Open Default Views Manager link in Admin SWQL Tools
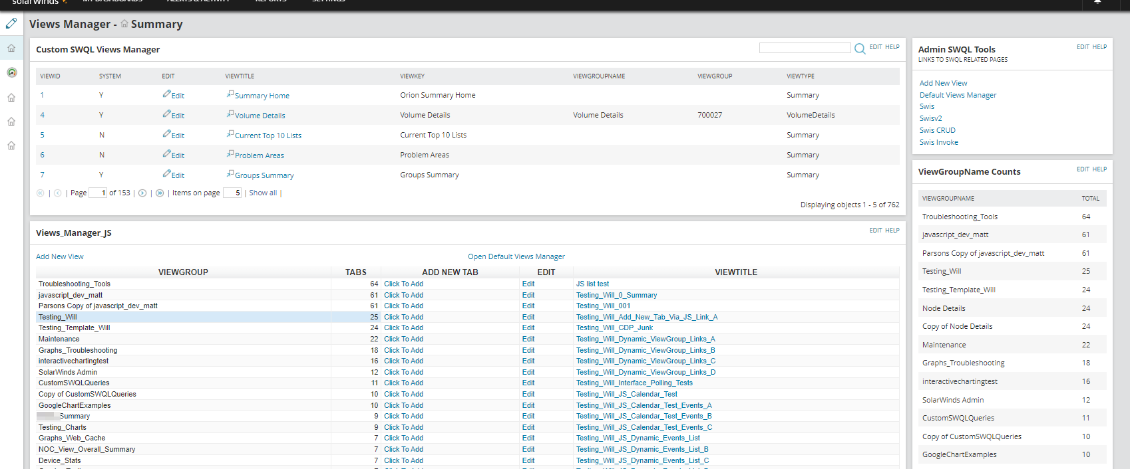1130x469 pixels. (958, 95)
